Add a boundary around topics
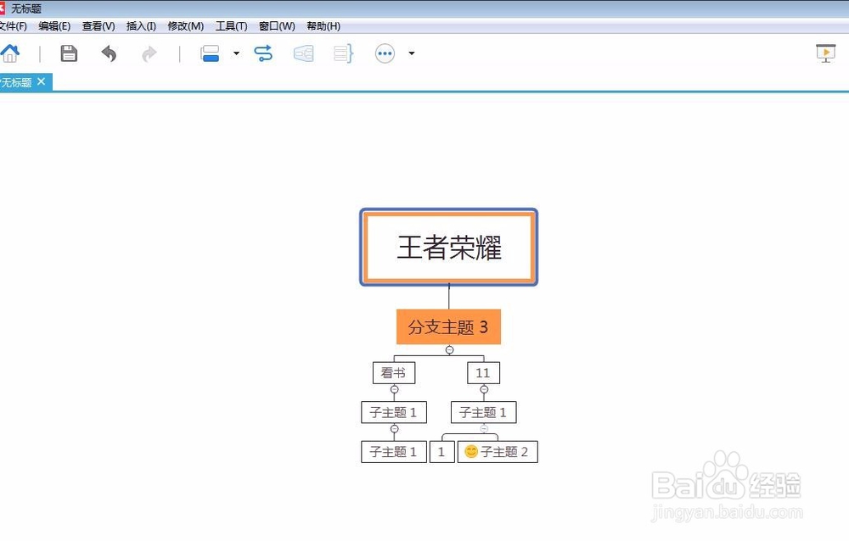Image resolution: width=849 pixels, height=541 pixels. [x=303, y=53]
